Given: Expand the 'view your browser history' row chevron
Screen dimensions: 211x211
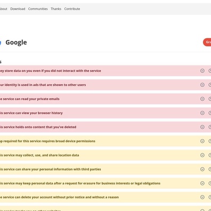Looking at the screenshot, I should 202,113.
